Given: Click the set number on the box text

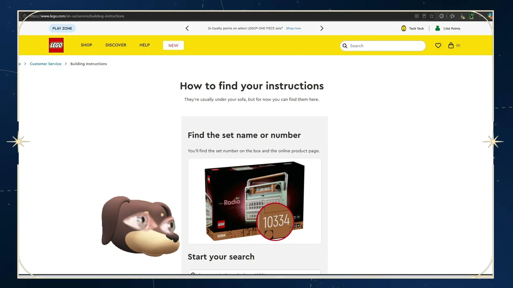Looking at the screenshot, I should [x=254, y=151].
